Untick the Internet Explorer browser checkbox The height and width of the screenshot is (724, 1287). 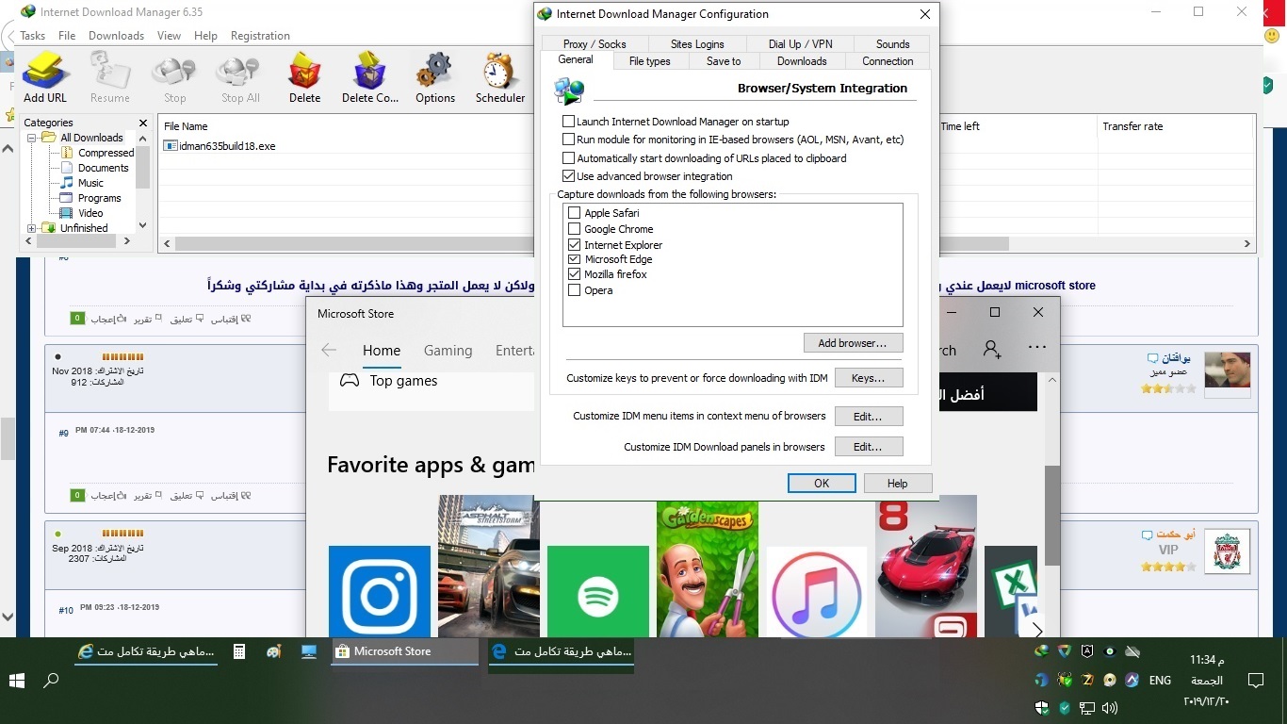(575, 245)
